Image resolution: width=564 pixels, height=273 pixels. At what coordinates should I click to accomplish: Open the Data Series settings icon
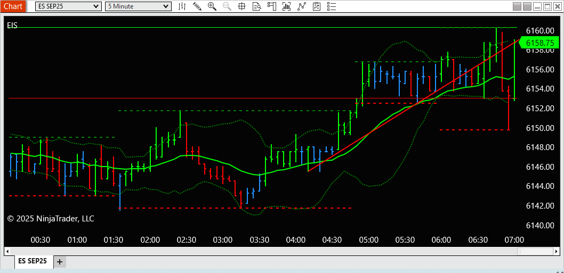pos(286,6)
